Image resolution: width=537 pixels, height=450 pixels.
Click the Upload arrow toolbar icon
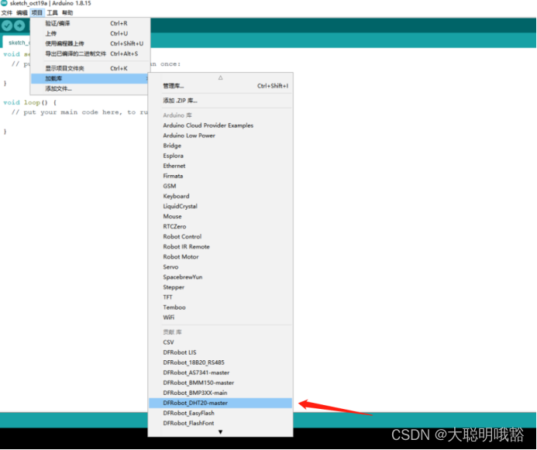point(19,26)
